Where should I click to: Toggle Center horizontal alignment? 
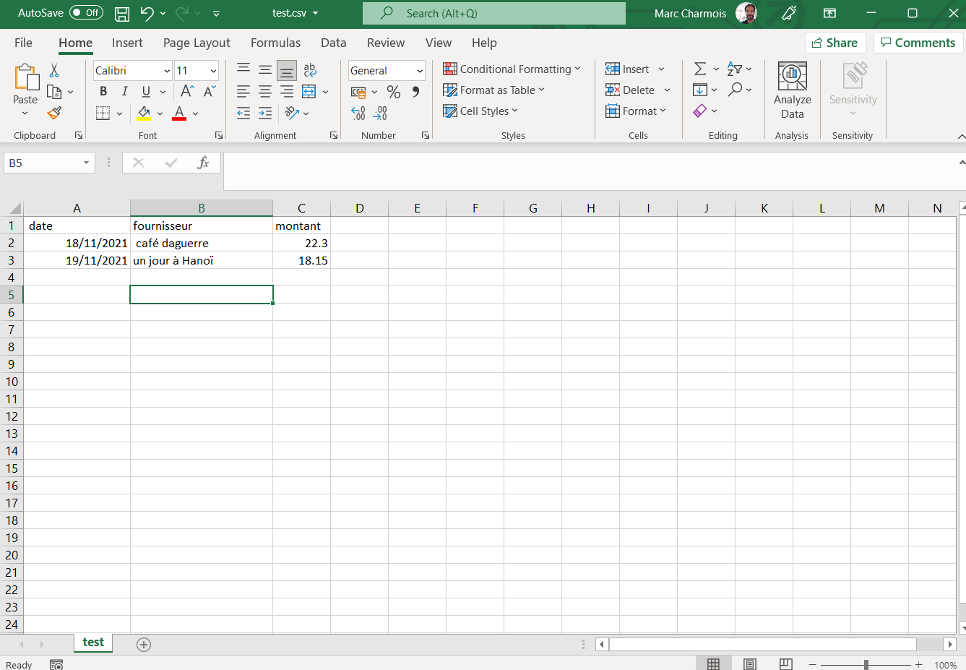(x=265, y=92)
